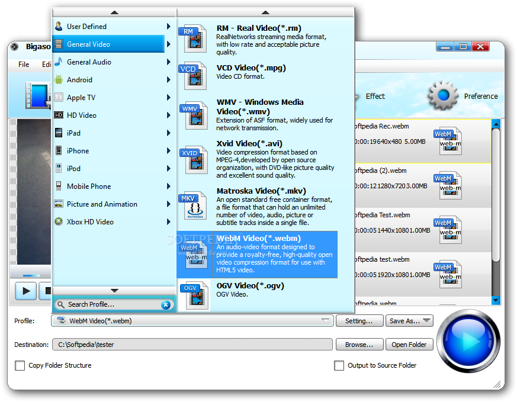Choose Xvid Video(*.avi) format entry
Viewport: 517px width, 402px height.
[257, 159]
